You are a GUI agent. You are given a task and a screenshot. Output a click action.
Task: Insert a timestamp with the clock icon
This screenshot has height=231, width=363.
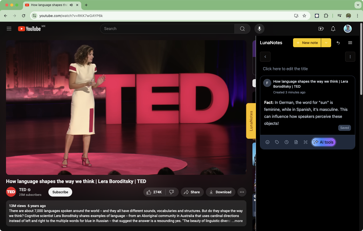pyautogui.click(x=287, y=142)
